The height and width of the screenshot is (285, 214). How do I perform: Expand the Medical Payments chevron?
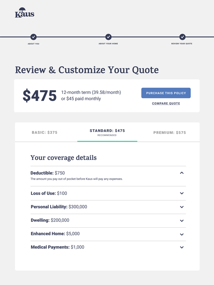(x=182, y=247)
